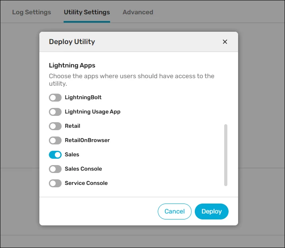Switch to the Advanced tab
The image size is (285, 248).
coord(138,12)
